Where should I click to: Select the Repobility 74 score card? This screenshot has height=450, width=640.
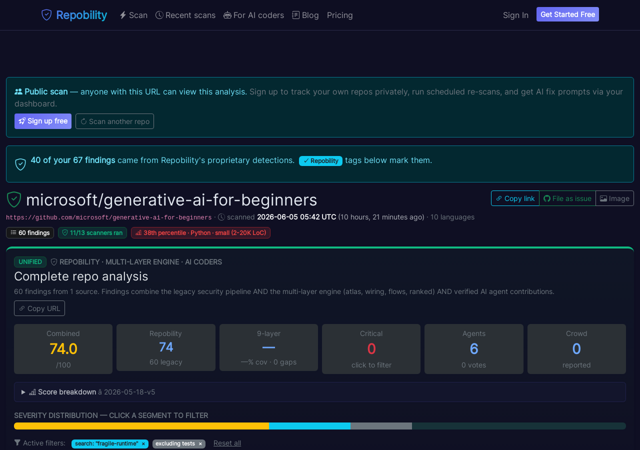tap(166, 347)
